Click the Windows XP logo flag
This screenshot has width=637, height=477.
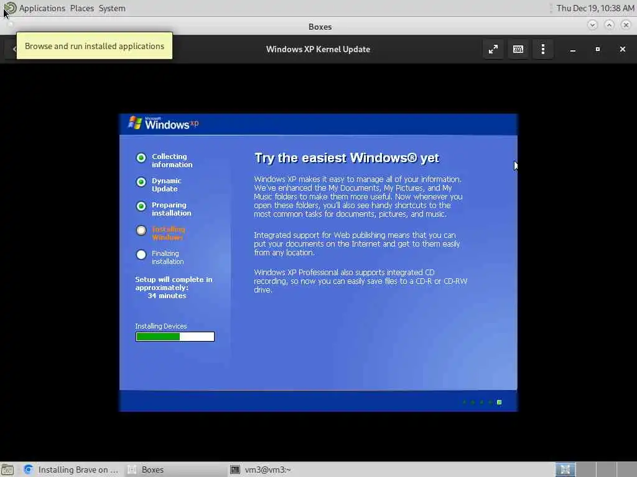135,122
